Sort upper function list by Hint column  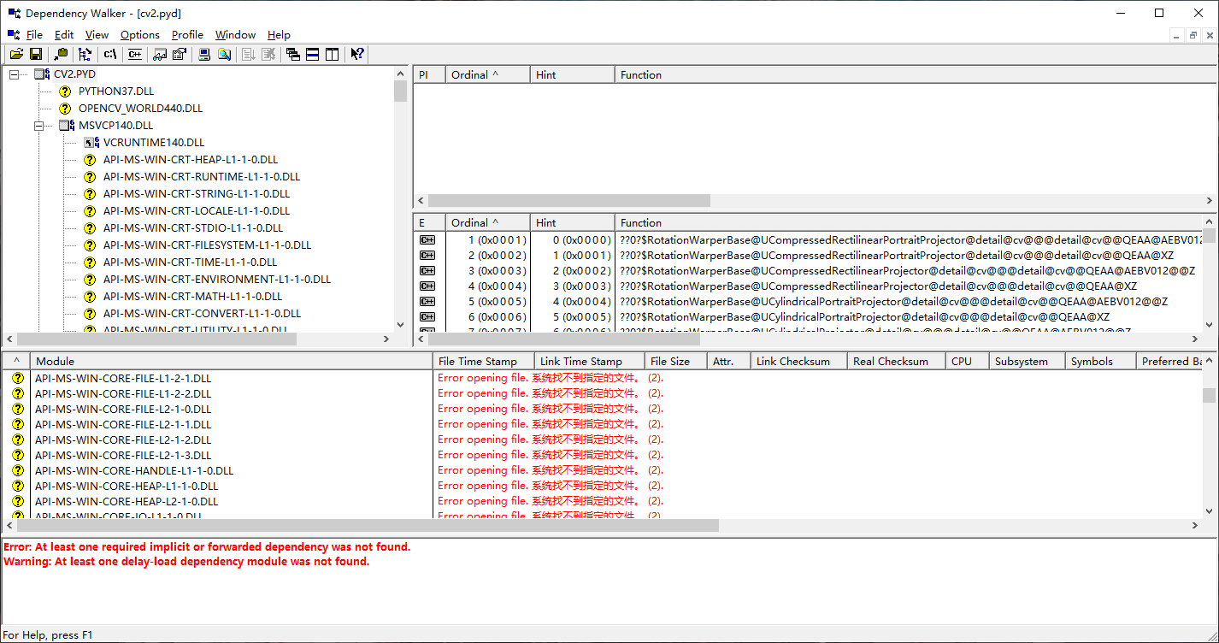click(x=572, y=74)
